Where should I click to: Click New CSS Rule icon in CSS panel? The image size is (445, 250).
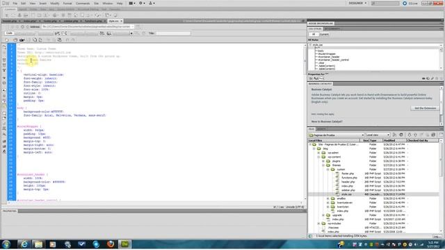pos(428,78)
